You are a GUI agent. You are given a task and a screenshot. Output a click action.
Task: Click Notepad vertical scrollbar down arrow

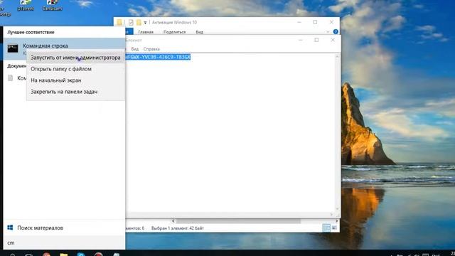(337, 208)
